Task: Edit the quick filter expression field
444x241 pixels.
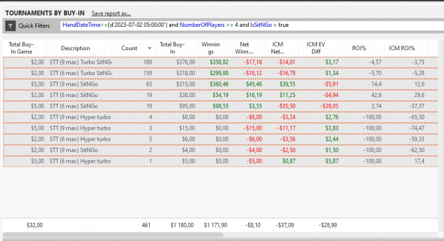Action: click(251, 25)
